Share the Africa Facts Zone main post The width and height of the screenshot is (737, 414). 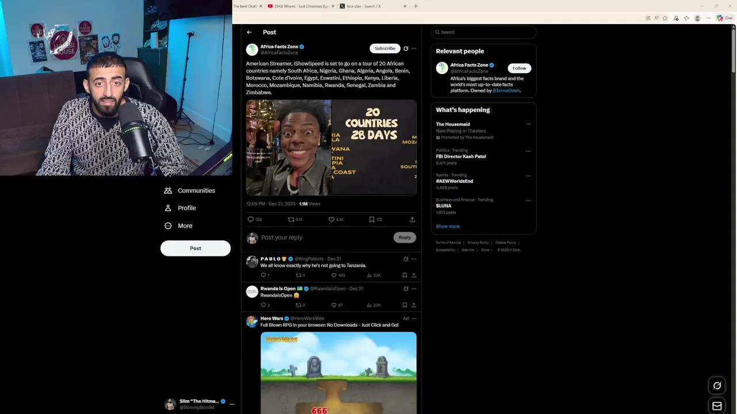(x=412, y=220)
